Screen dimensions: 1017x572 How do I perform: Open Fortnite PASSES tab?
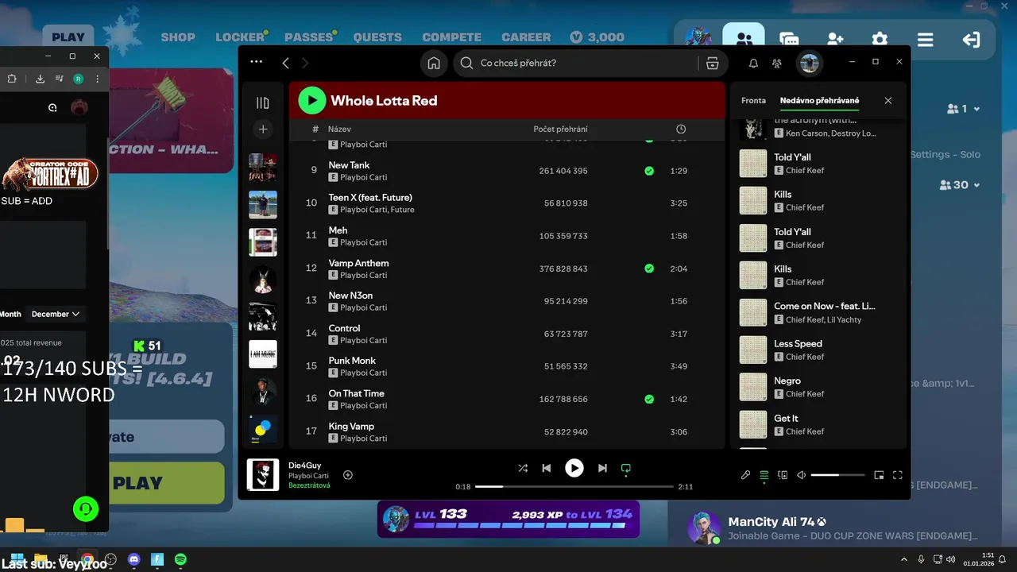coord(308,37)
